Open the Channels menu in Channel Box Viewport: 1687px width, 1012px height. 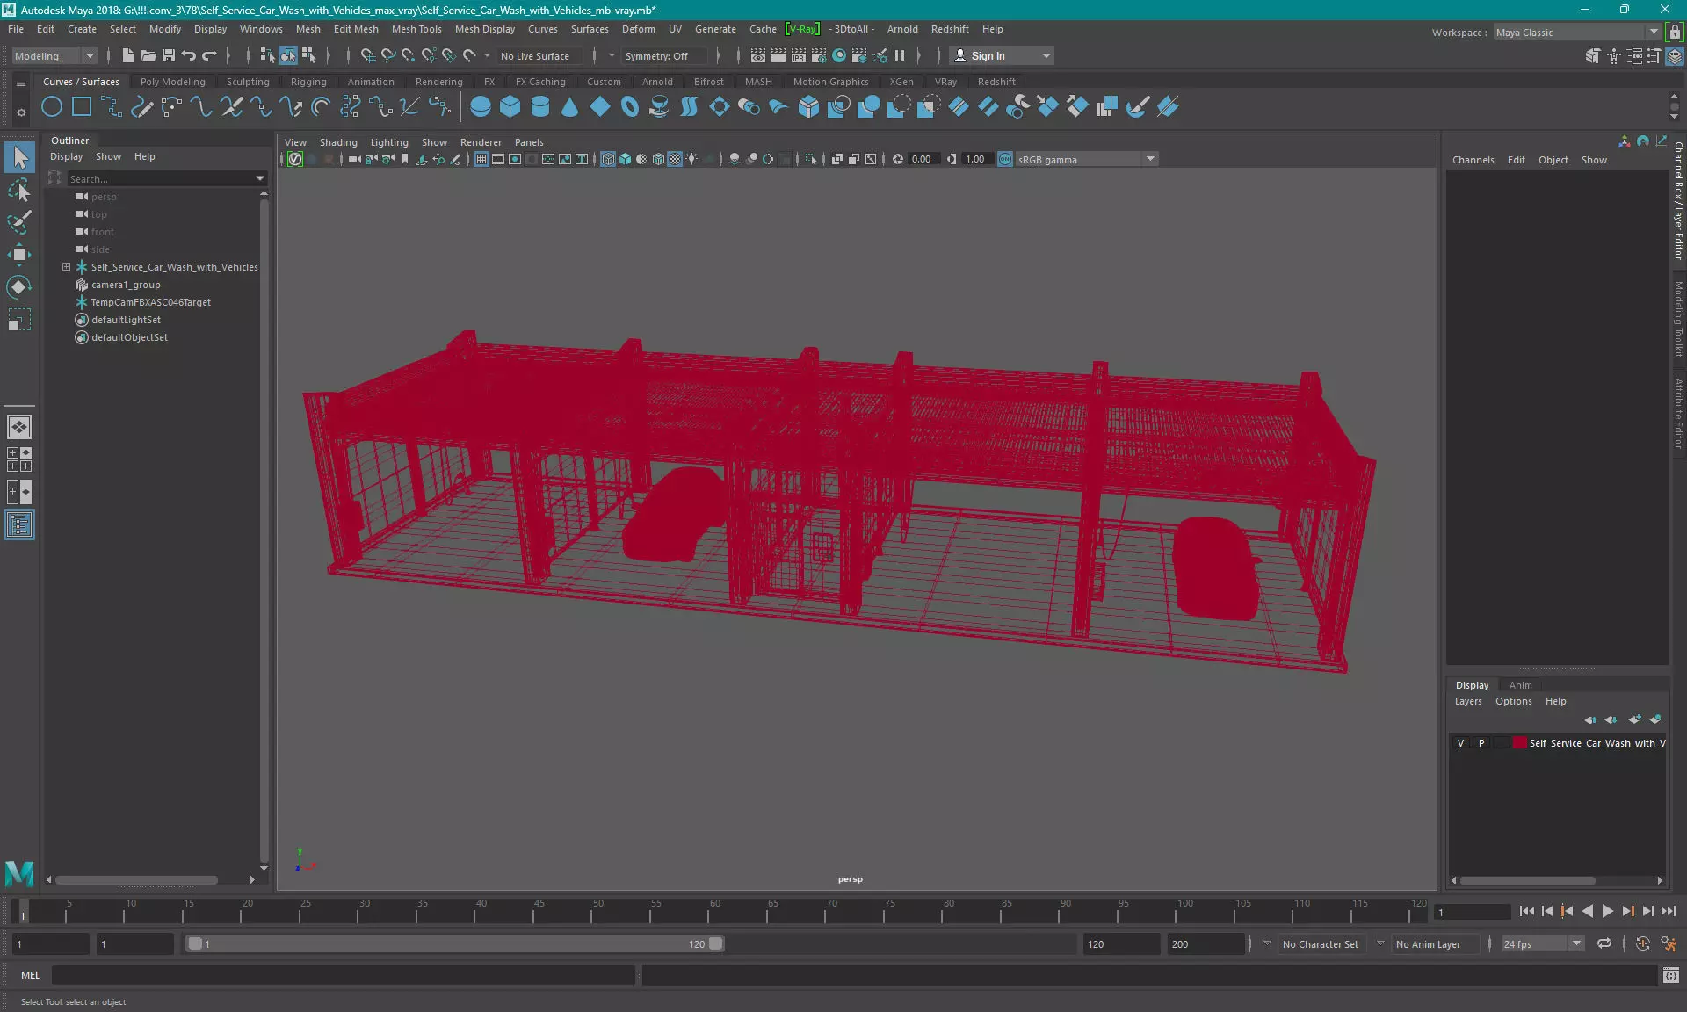1473,160
